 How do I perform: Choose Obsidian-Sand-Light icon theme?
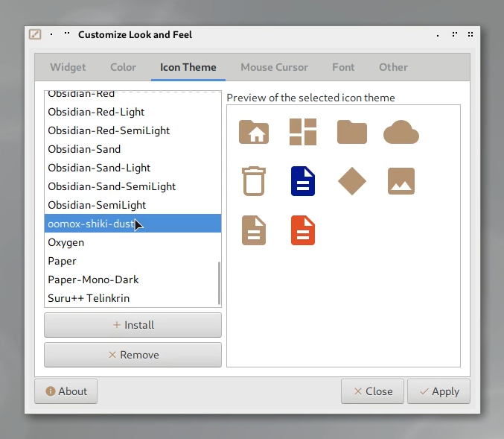pyautogui.click(x=133, y=168)
